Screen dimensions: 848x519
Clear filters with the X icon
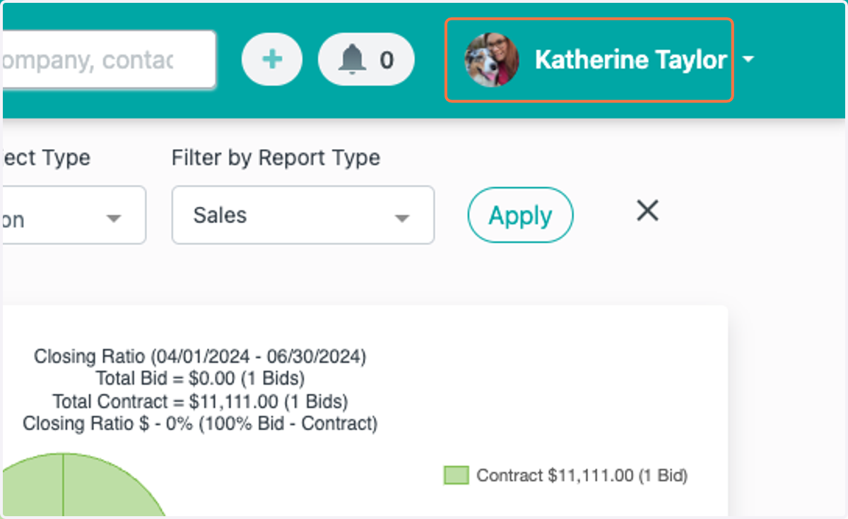coord(647,210)
